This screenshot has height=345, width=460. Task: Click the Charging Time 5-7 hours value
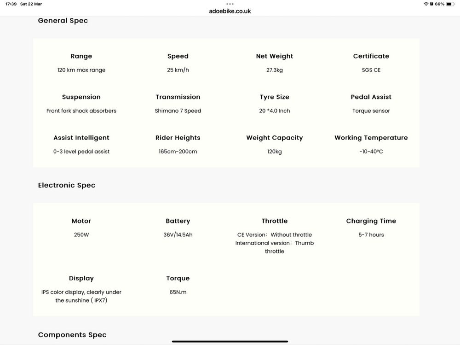(x=371, y=235)
